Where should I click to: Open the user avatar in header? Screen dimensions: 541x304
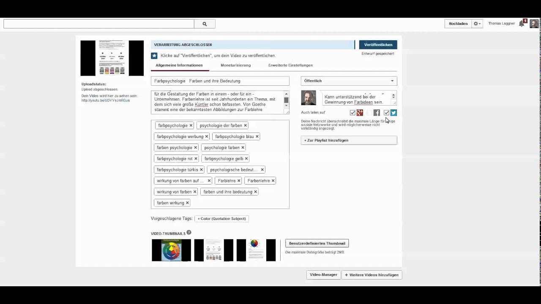(534, 24)
